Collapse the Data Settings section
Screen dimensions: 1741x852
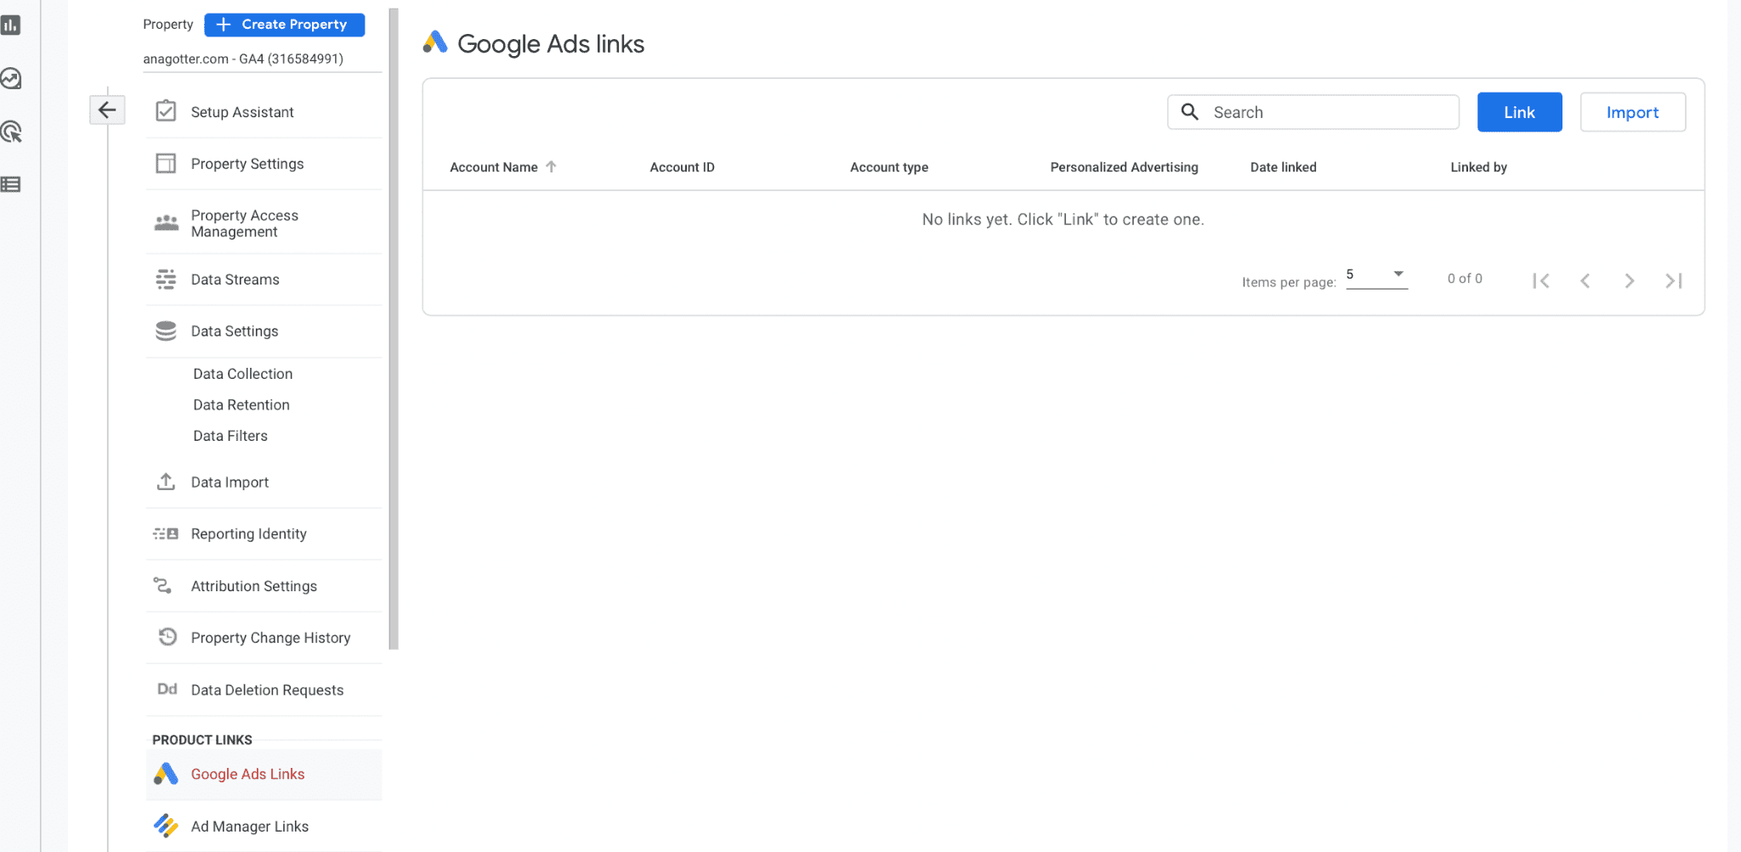(x=264, y=331)
